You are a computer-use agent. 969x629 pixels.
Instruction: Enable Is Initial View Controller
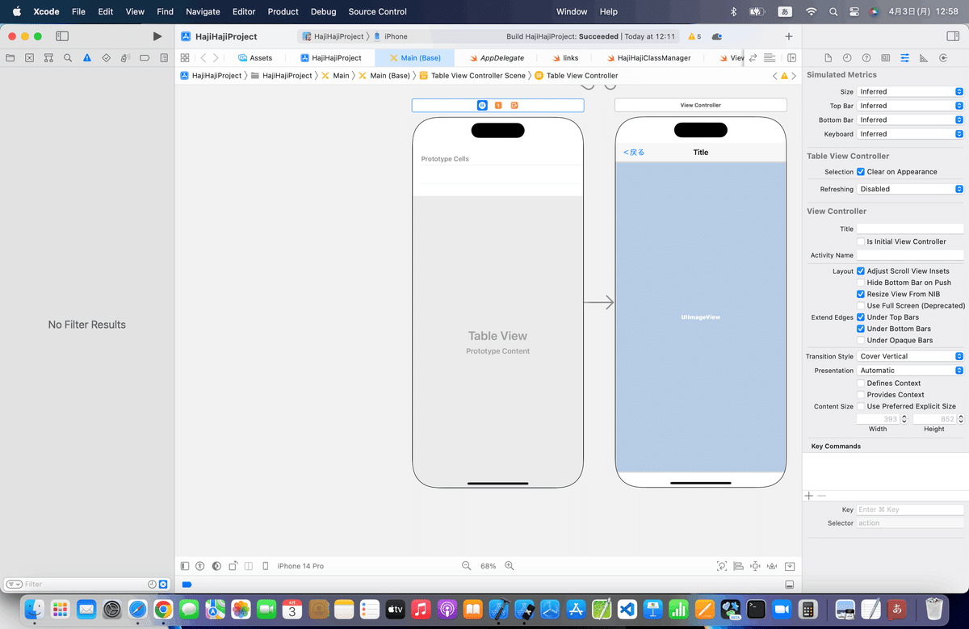pyautogui.click(x=860, y=241)
